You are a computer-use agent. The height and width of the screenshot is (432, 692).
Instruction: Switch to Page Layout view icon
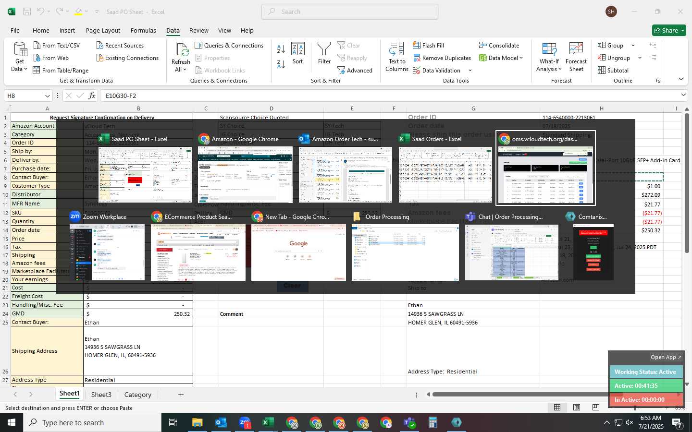[577, 408]
